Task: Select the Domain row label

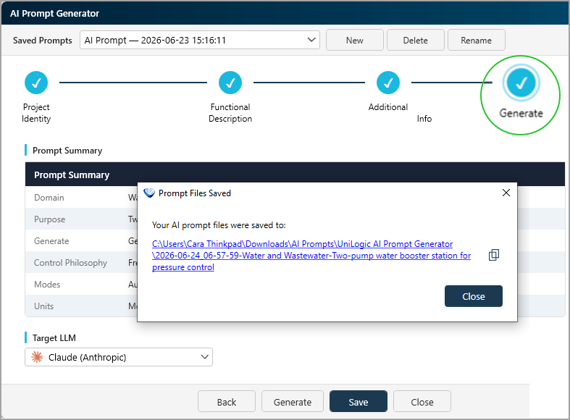Action: click(x=49, y=198)
